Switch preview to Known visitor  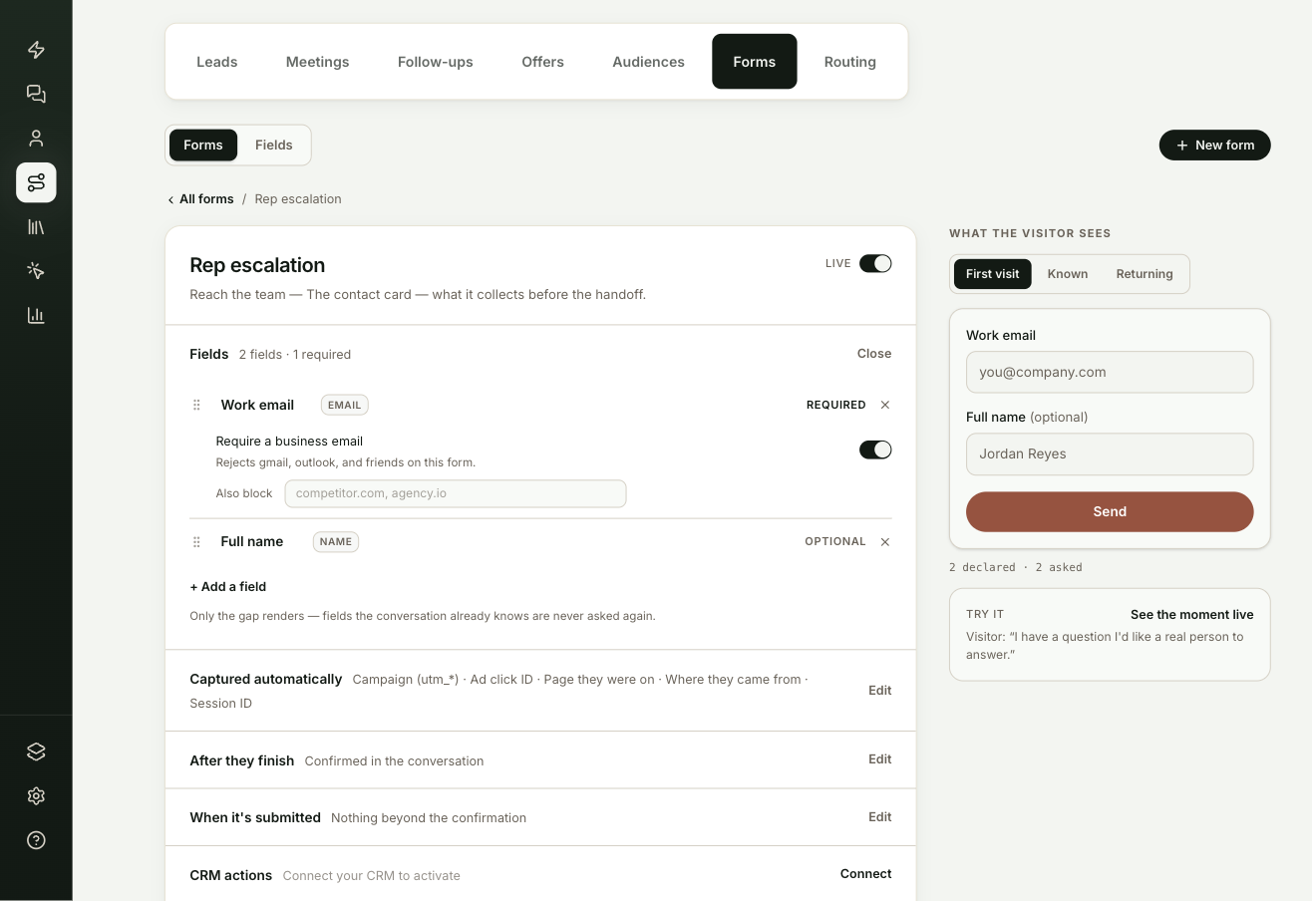click(1068, 274)
